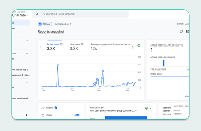201x131 pixels.
Task: Click the search magnifier icon
Action: coord(37,14)
